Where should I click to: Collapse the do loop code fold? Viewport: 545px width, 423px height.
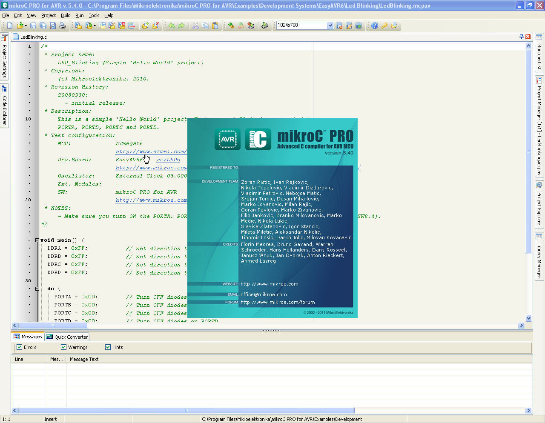click(37, 289)
